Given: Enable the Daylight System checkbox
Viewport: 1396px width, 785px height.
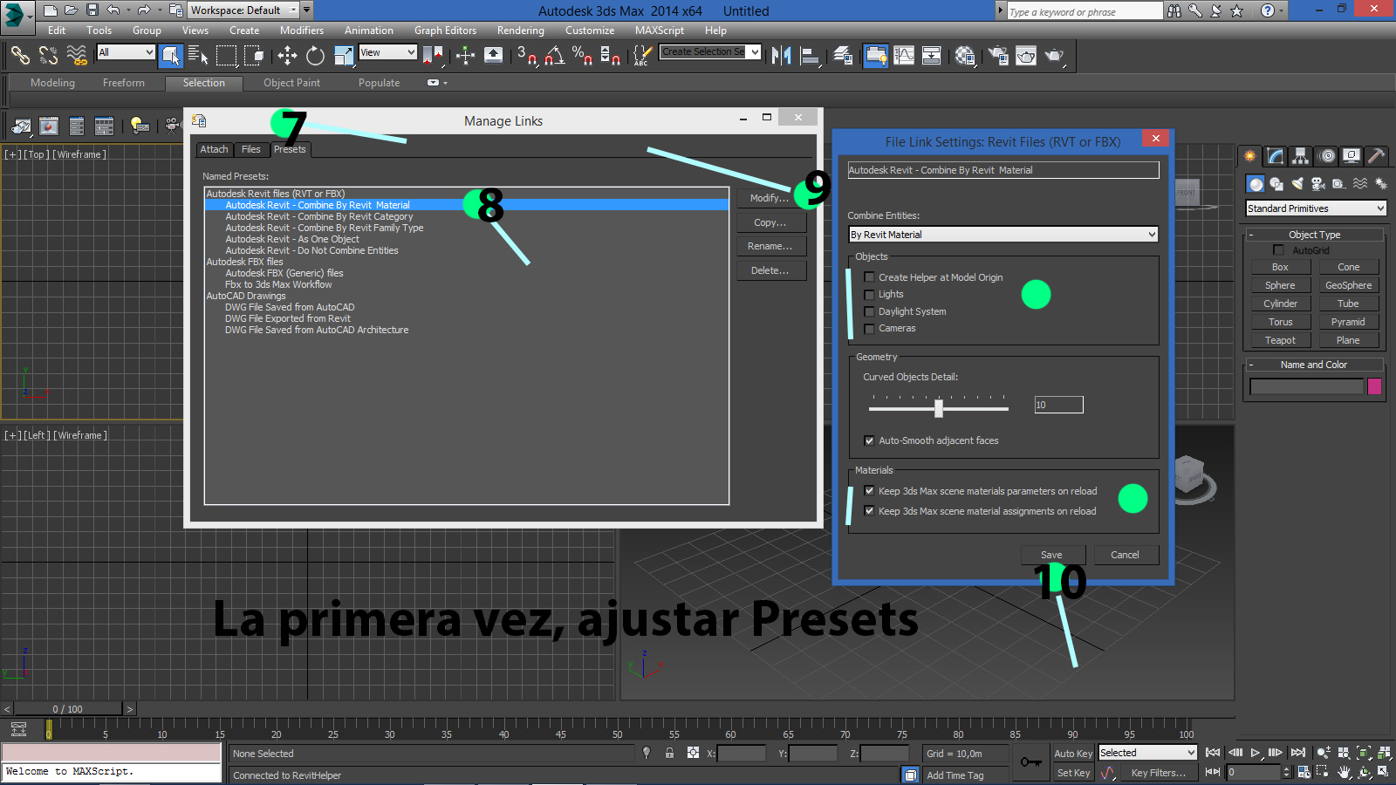Looking at the screenshot, I should (869, 311).
